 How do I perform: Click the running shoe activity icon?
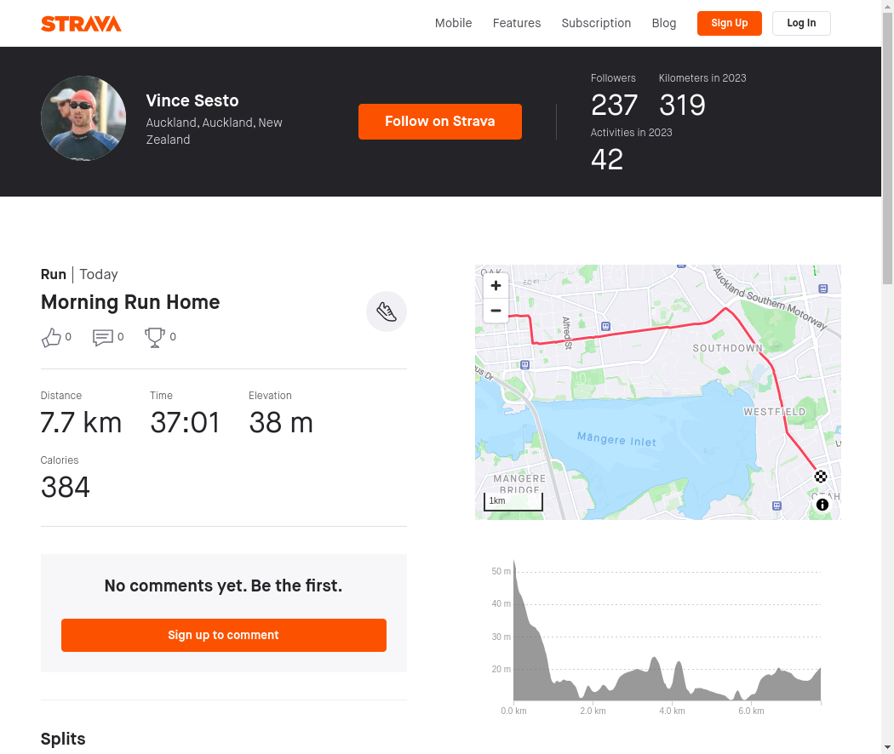[387, 311]
